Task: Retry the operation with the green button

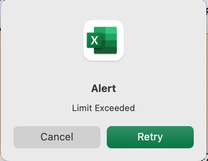Action: pos(150,137)
